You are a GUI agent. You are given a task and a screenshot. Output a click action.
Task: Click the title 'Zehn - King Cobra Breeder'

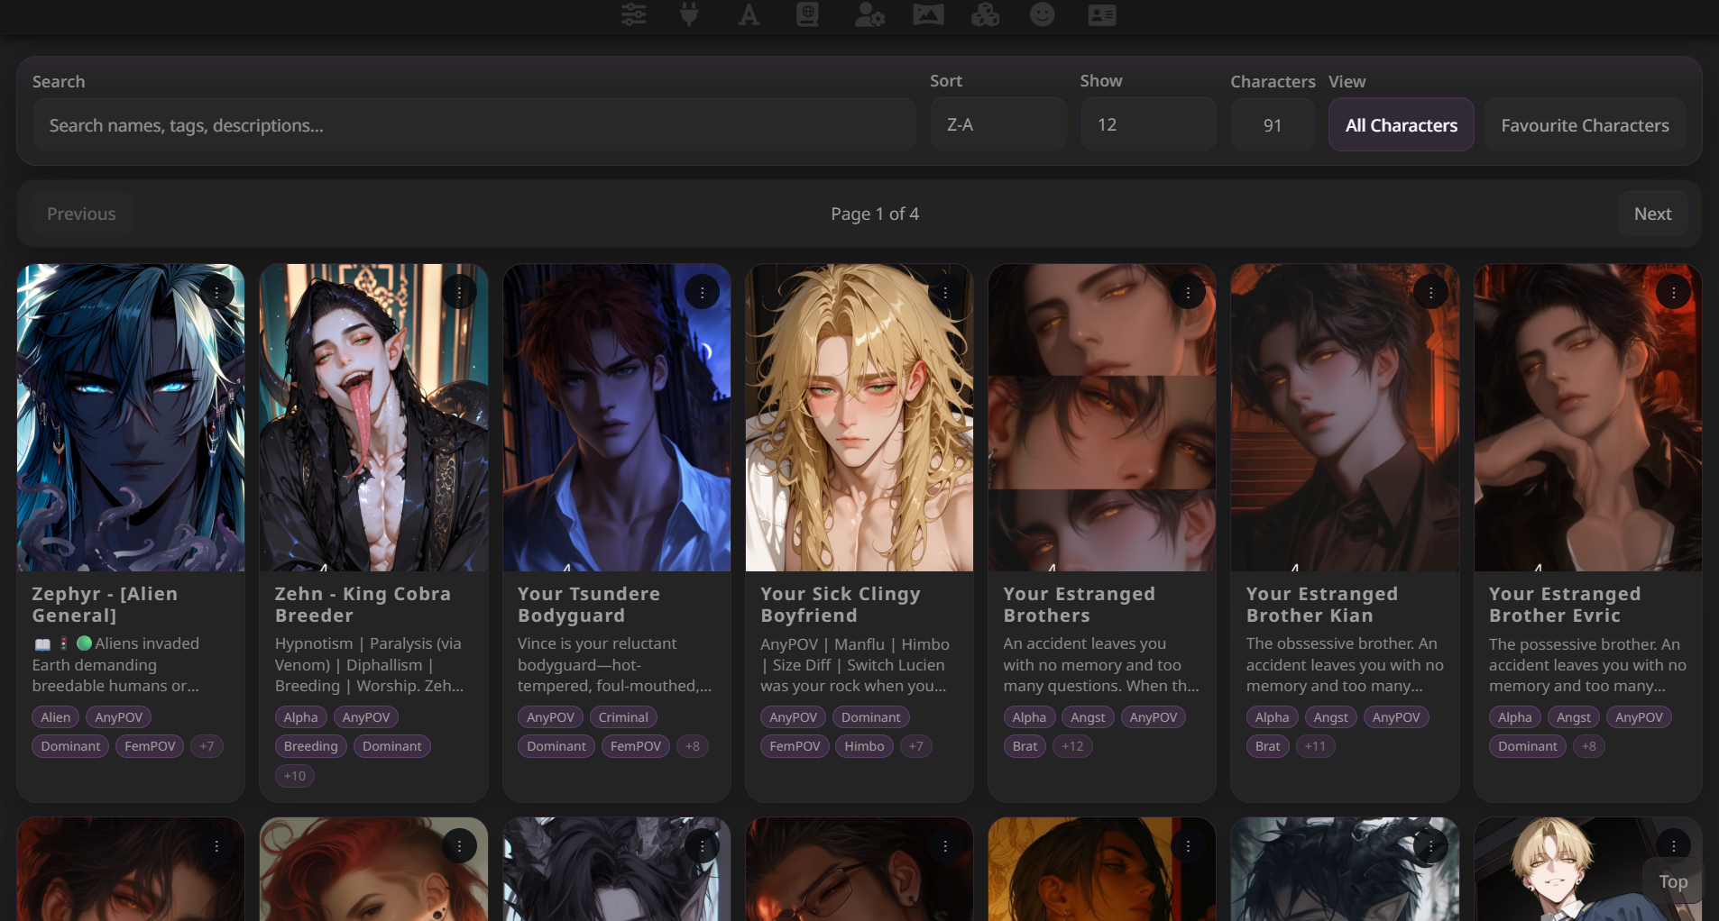pyautogui.click(x=363, y=605)
